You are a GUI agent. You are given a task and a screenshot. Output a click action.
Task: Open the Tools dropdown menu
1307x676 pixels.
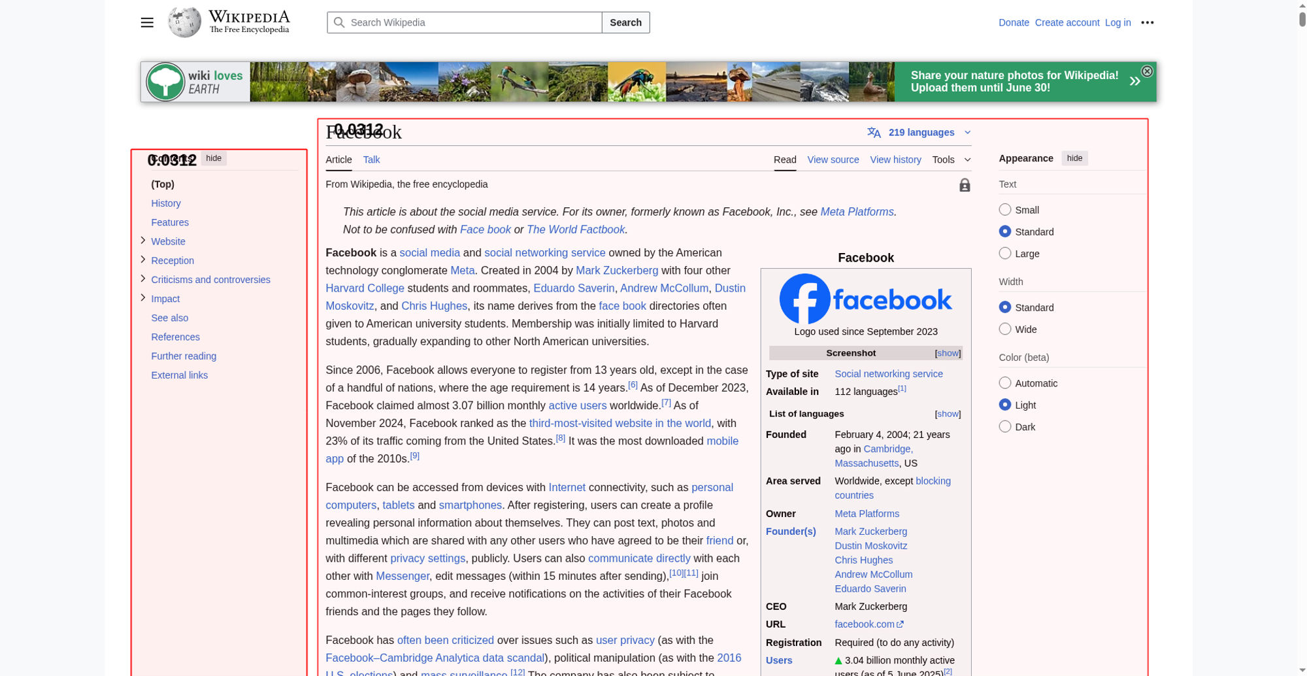coord(951,160)
